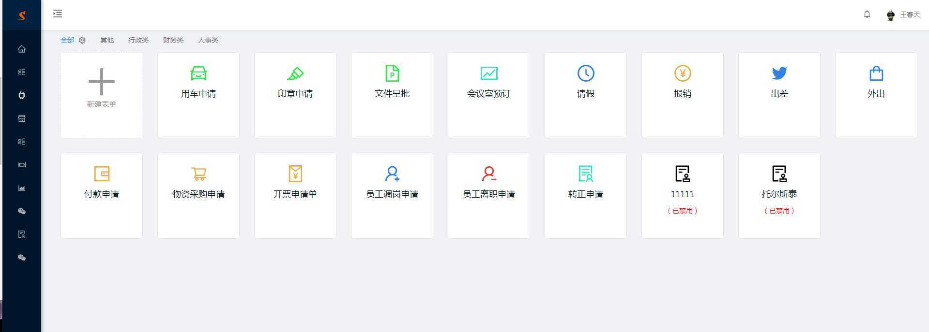Switch to the 行政类 tab
929x332 pixels.
click(138, 40)
